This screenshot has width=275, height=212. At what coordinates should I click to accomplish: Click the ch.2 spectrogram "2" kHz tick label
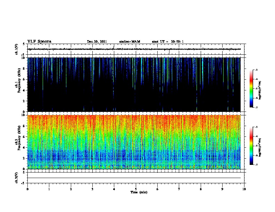(24, 158)
